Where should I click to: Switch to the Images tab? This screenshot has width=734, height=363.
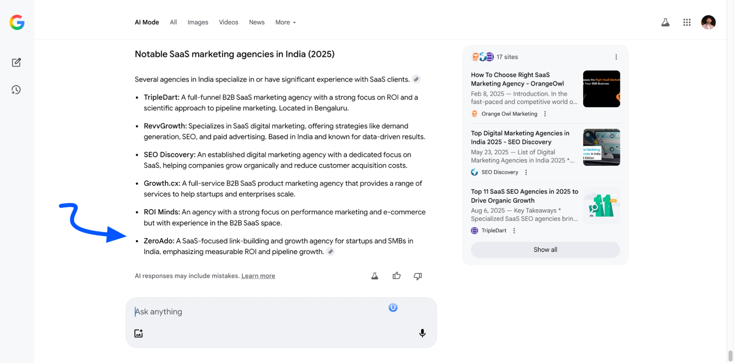198,22
